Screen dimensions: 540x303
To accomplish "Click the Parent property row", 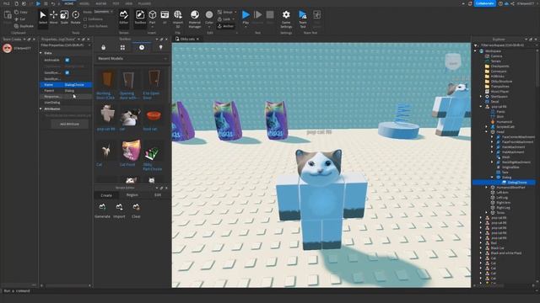I will point(66,91).
